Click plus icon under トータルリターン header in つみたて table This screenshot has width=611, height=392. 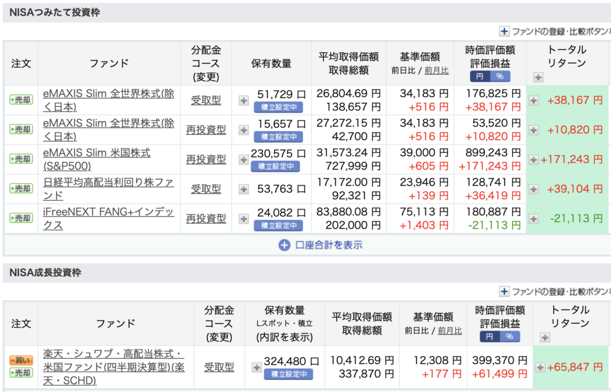pyautogui.click(x=538, y=77)
